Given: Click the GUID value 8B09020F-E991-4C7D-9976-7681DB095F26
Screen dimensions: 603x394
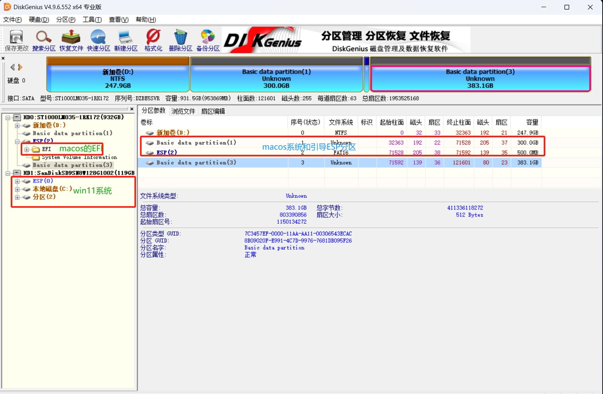Looking at the screenshot, I should tap(298, 241).
